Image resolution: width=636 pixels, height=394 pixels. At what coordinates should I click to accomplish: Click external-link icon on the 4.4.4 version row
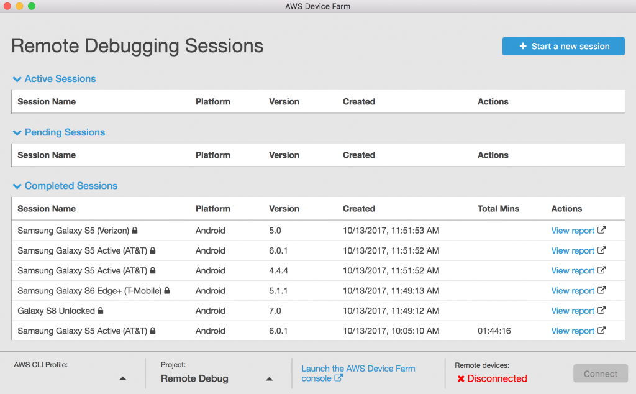click(x=601, y=270)
